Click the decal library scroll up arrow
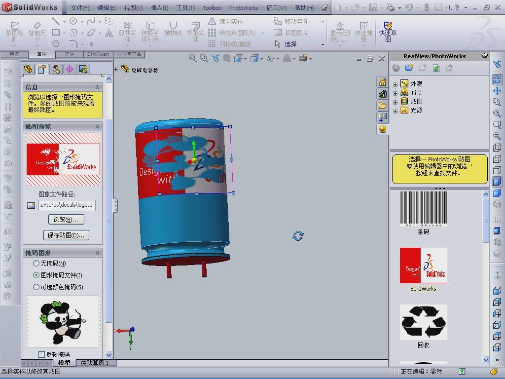 [x=486, y=194]
